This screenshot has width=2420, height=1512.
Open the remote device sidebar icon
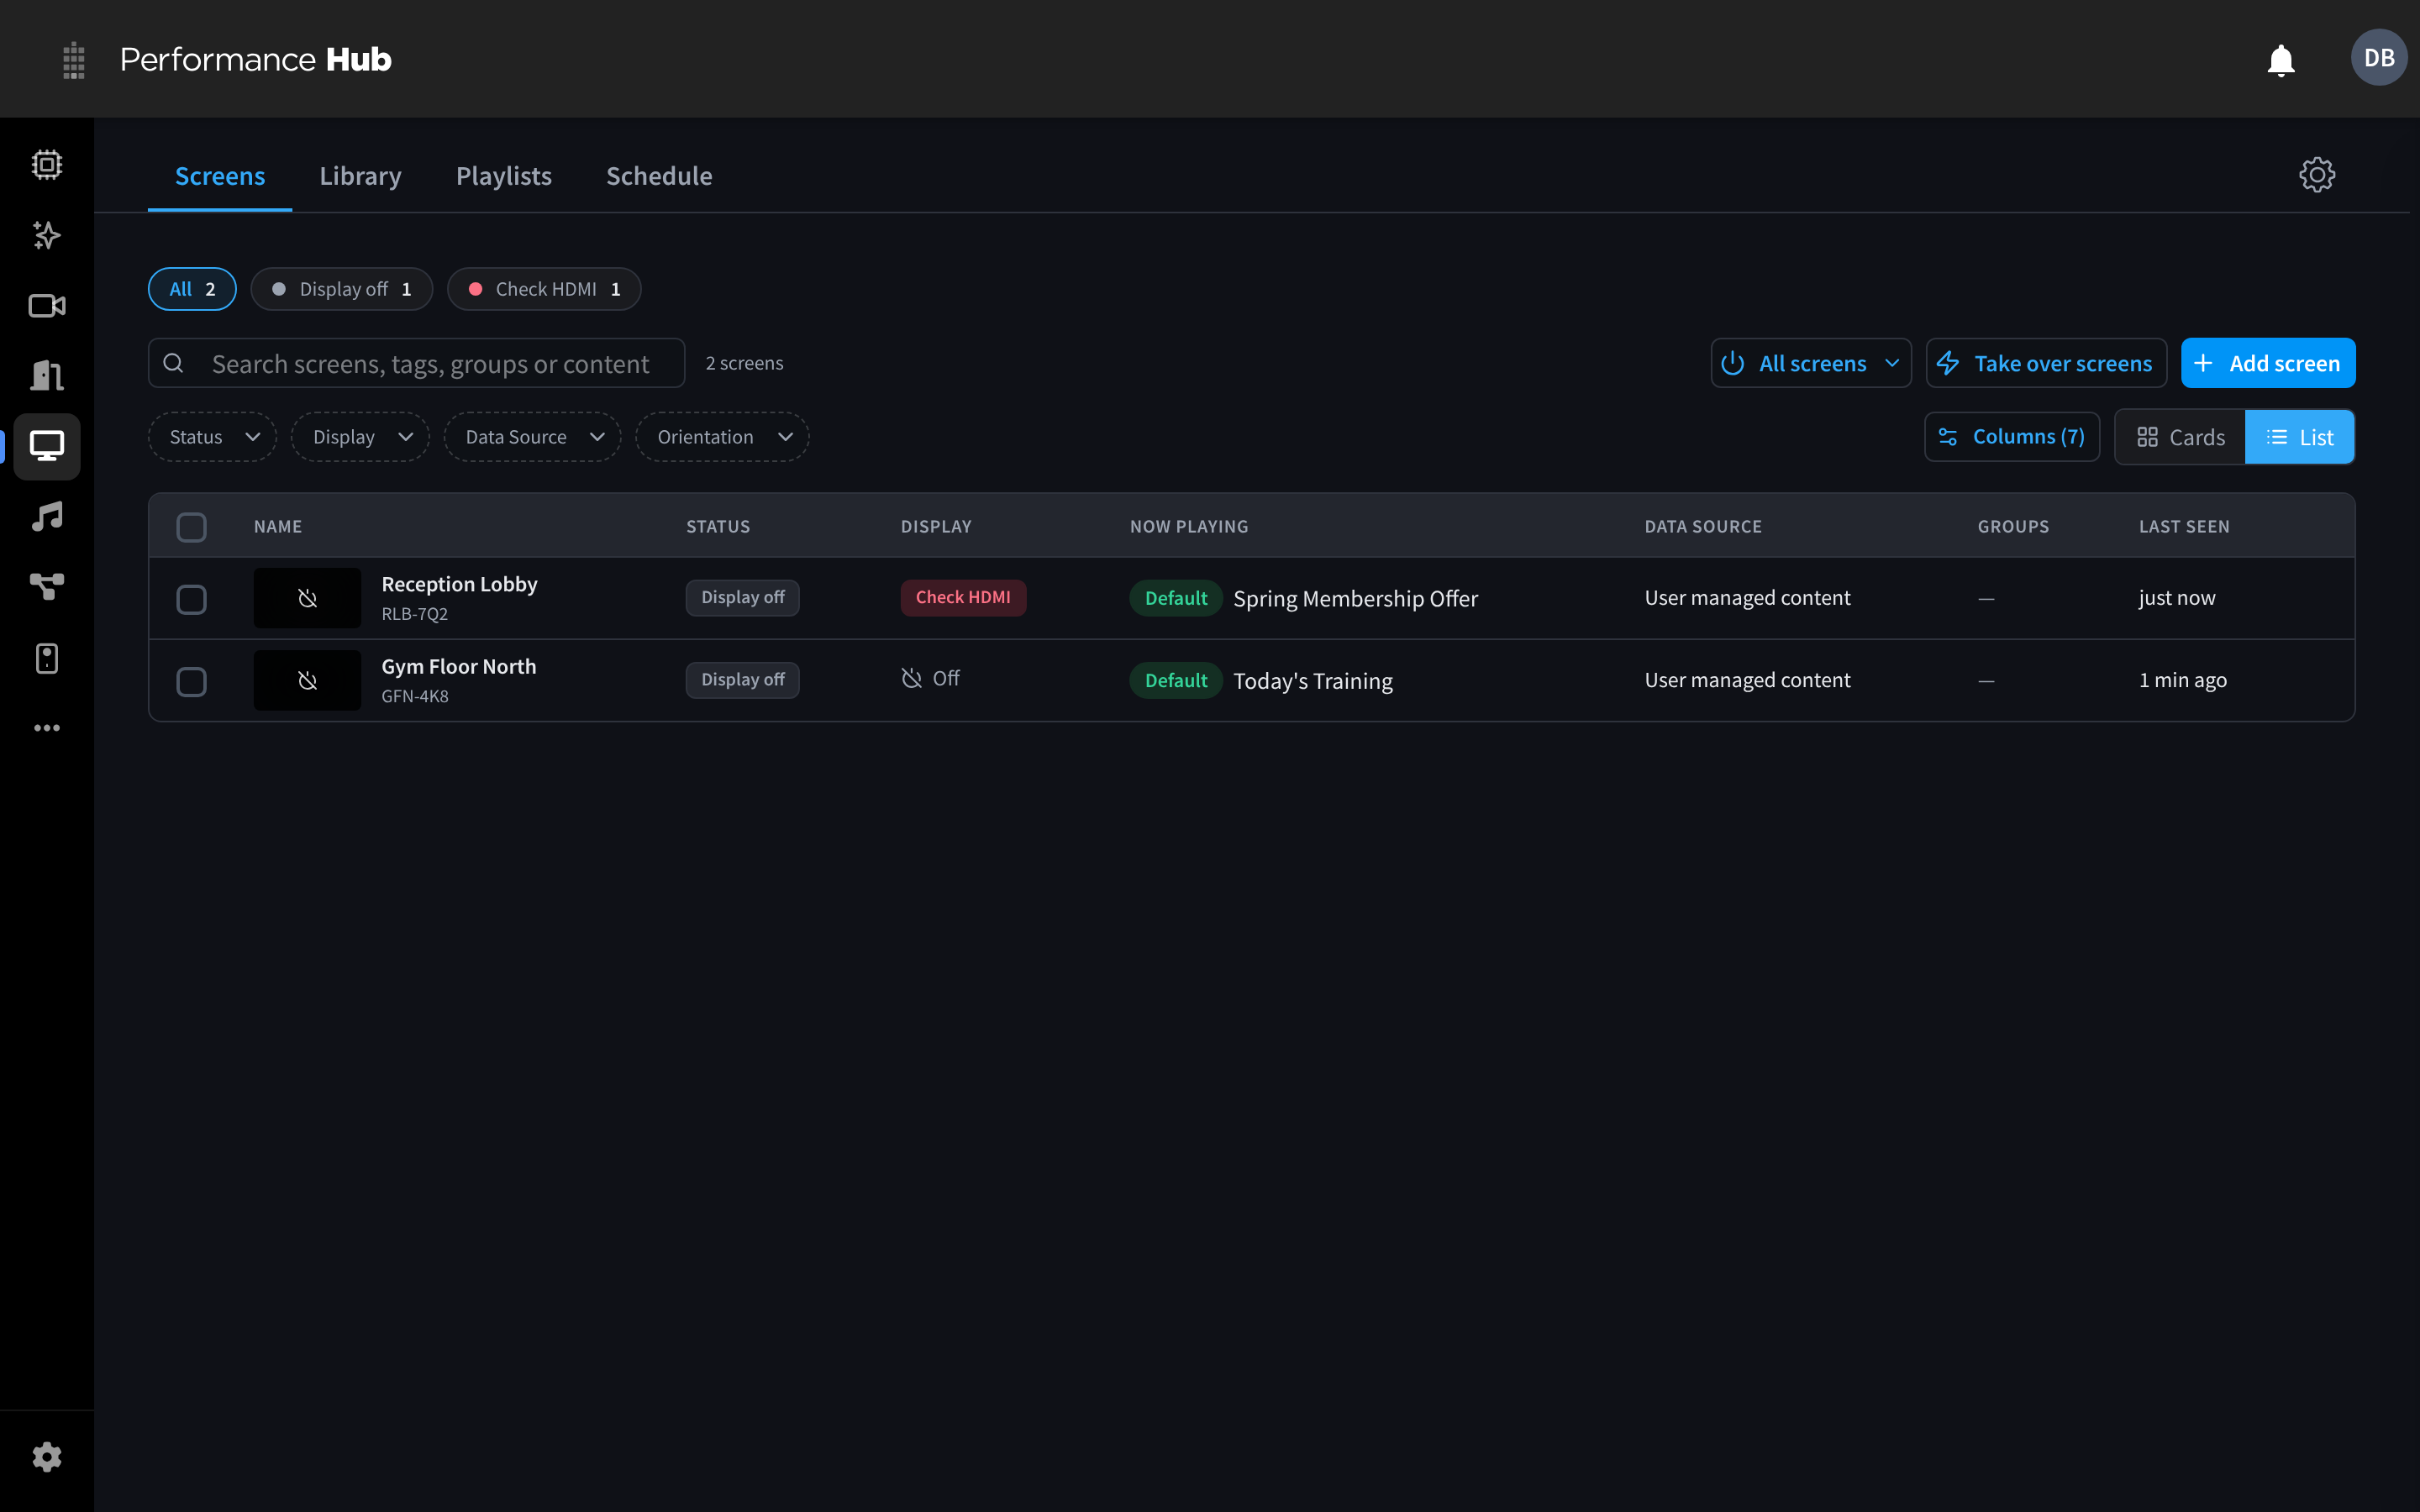pyautogui.click(x=47, y=658)
